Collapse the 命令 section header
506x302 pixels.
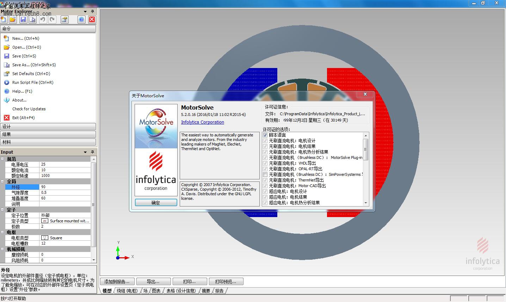coord(48,29)
